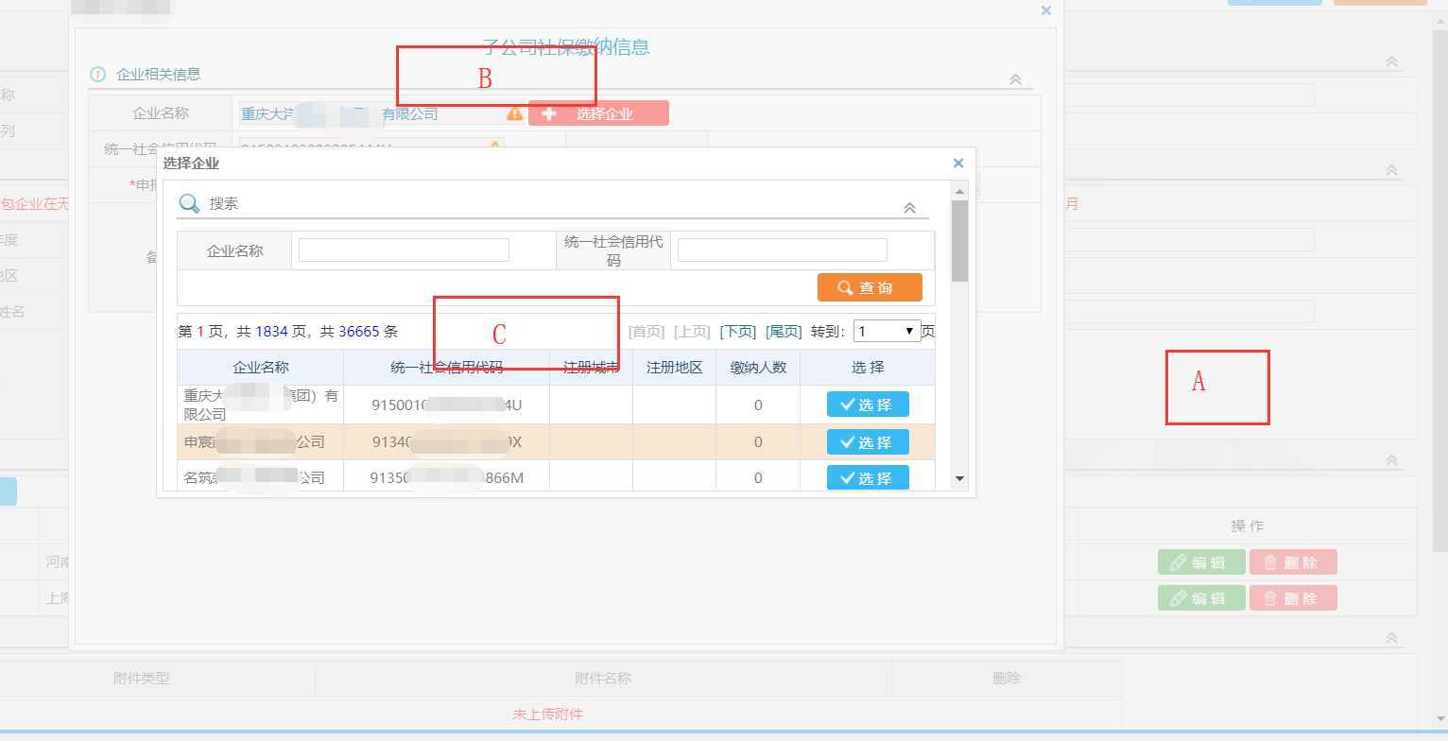
Task: Click the 操作 column header in background table
Action: [x=1247, y=526]
